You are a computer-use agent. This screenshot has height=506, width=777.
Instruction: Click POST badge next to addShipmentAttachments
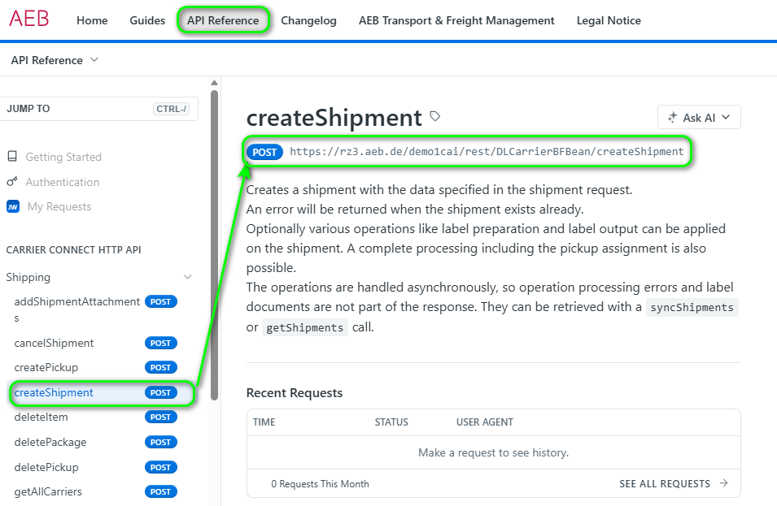(160, 301)
